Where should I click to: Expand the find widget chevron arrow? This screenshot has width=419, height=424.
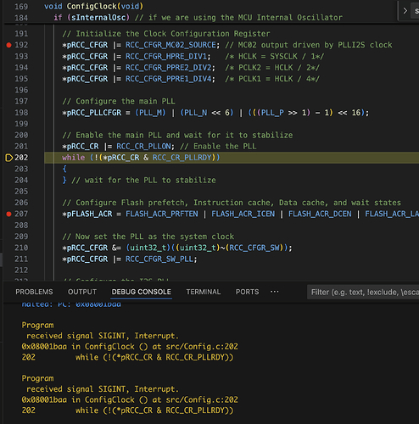pyautogui.click(x=405, y=11)
